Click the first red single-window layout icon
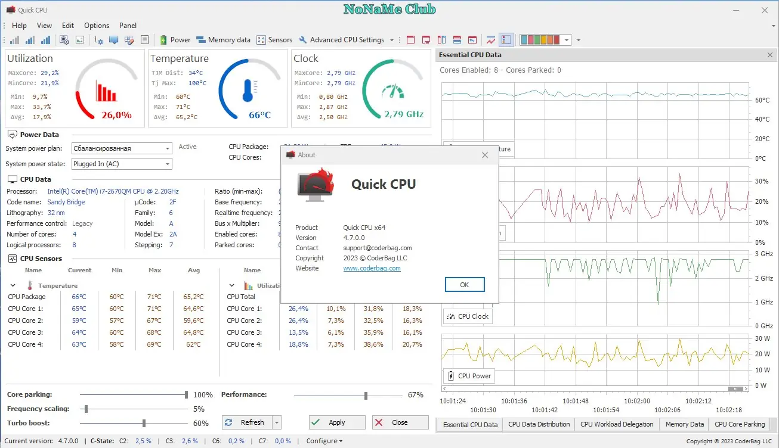Screen dimensions: 779x448 [410, 40]
